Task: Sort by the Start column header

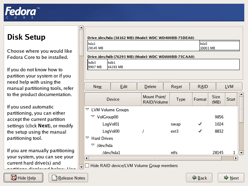Action: coord(231,99)
